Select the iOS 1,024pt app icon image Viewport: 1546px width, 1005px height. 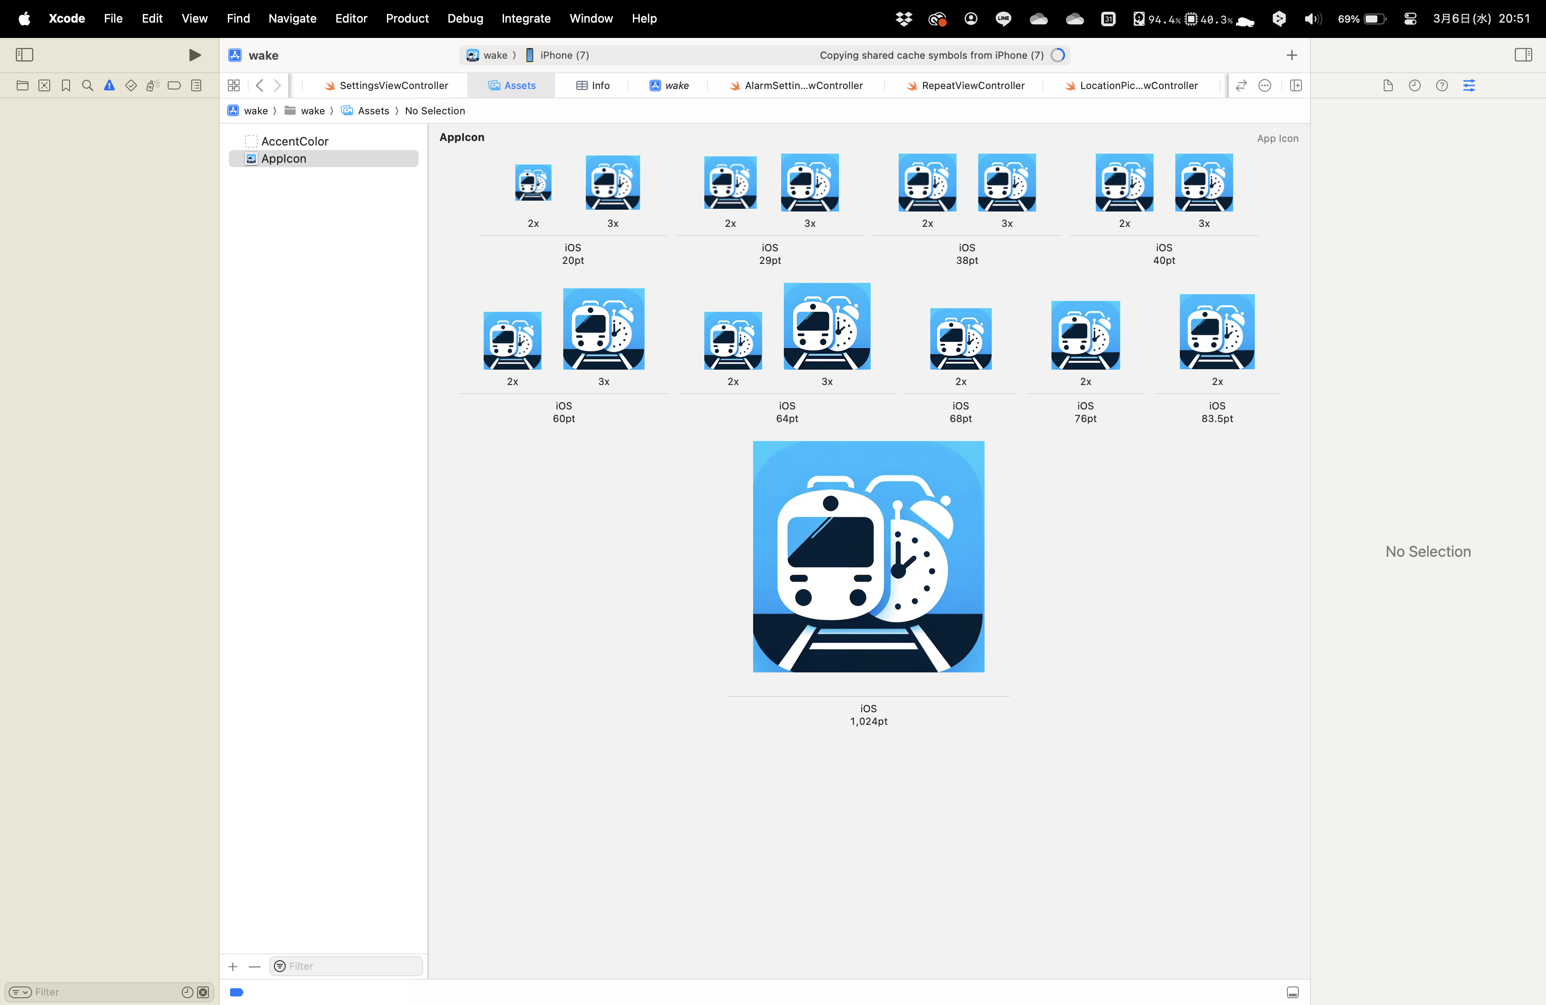tap(868, 556)
